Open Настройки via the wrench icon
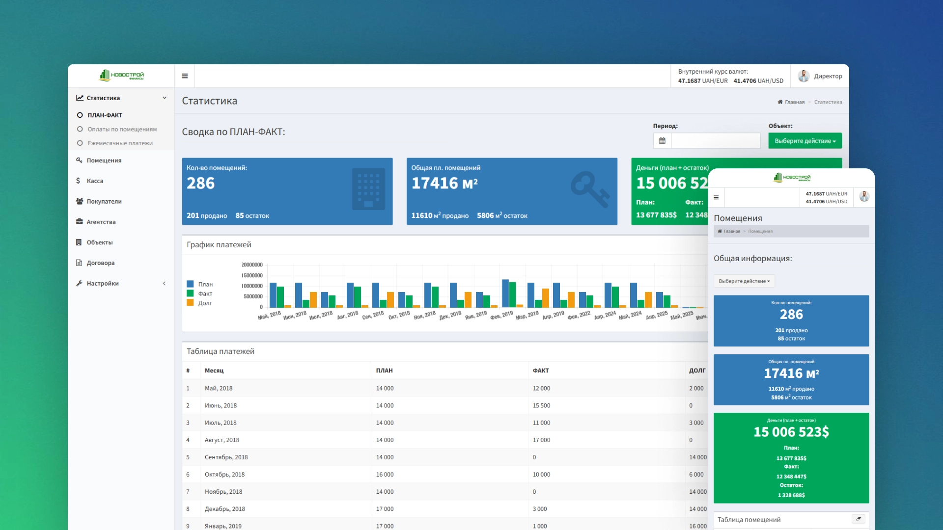Screen dimensions: 943x530 [x=79, y=283]
